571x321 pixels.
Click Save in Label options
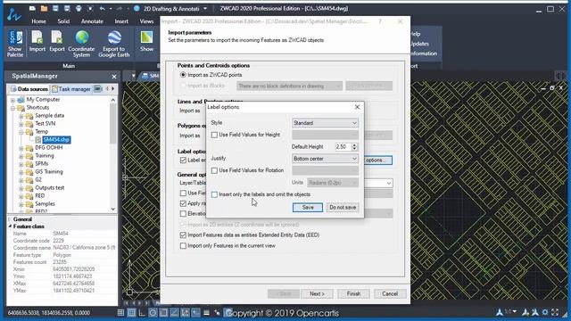[308, 208]
